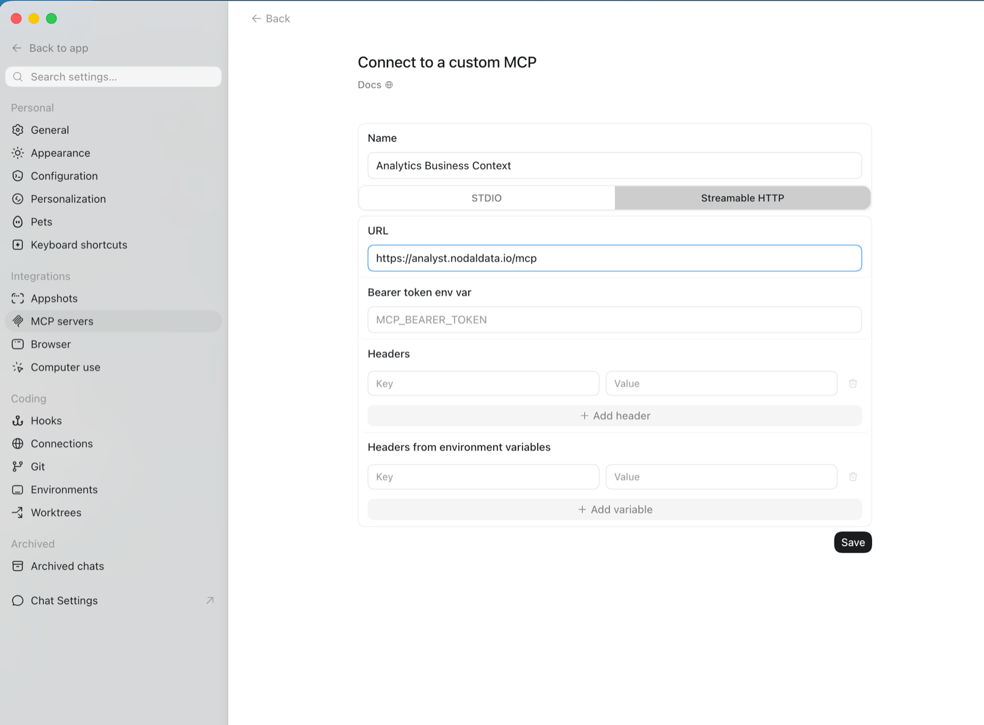Click the Appshots icon
The height and width of the screenshot is (725, 984).
click(18, 298)
